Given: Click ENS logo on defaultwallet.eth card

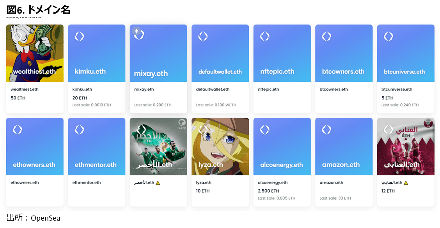Looking at the screenshot, I should tap(203, 37).
